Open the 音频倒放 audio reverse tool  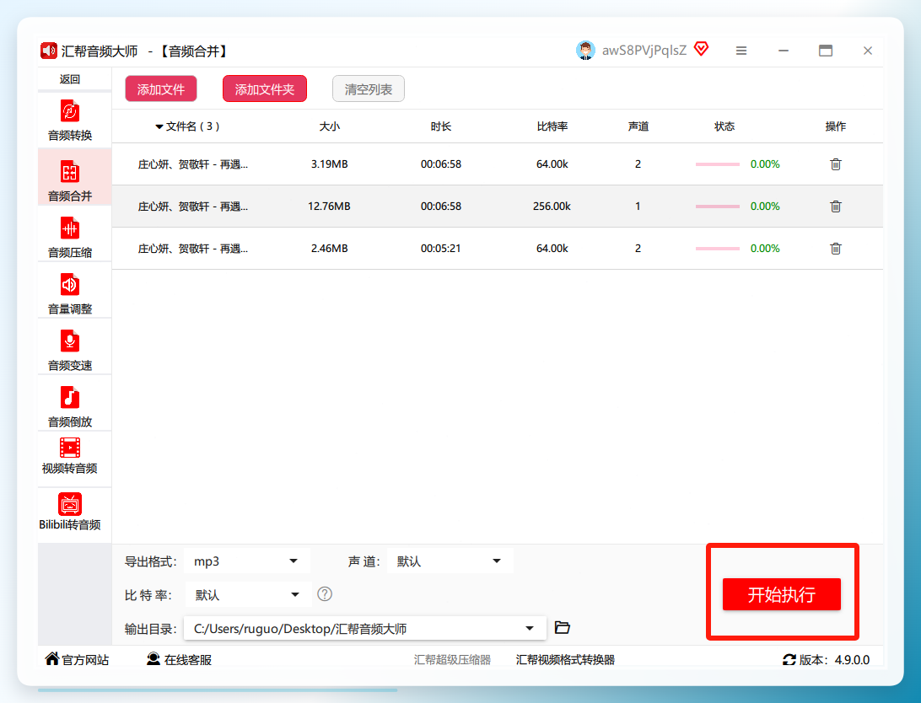click(70, 405)
